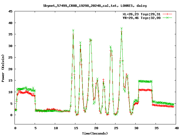Image resolution: width=182 pixels, height=136 pixels.
Task: Click Power axis tick label 40
Action: tap(10, 23)
